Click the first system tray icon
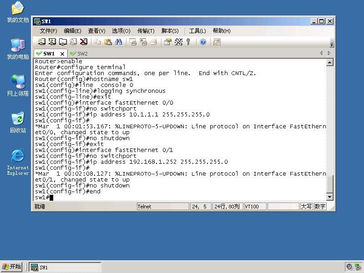The image size is (364, 273). coord(349,267)
